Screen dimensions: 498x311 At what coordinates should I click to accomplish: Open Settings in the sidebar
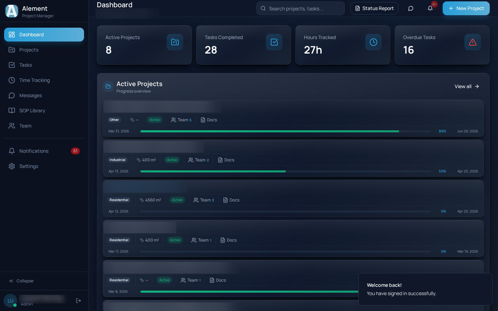pyautogui.click(x=44, y=166)
